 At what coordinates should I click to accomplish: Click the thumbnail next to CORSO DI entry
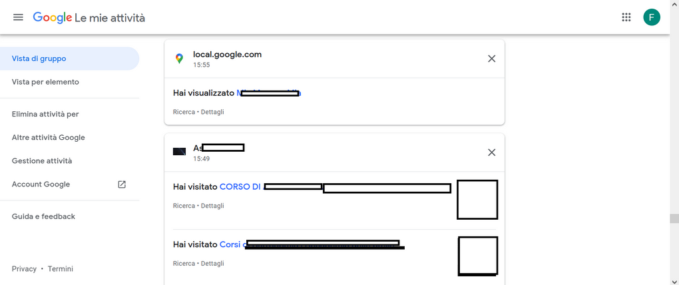coord(477,200)
